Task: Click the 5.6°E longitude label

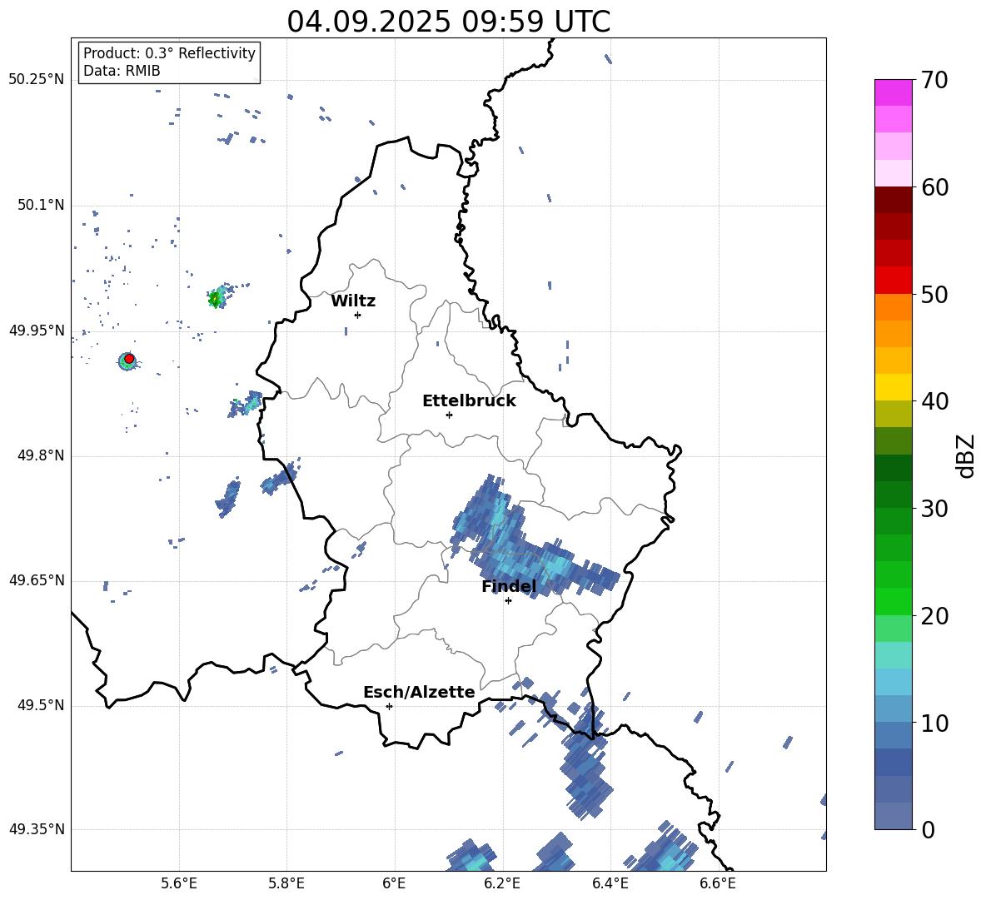Action: (179, 884)
